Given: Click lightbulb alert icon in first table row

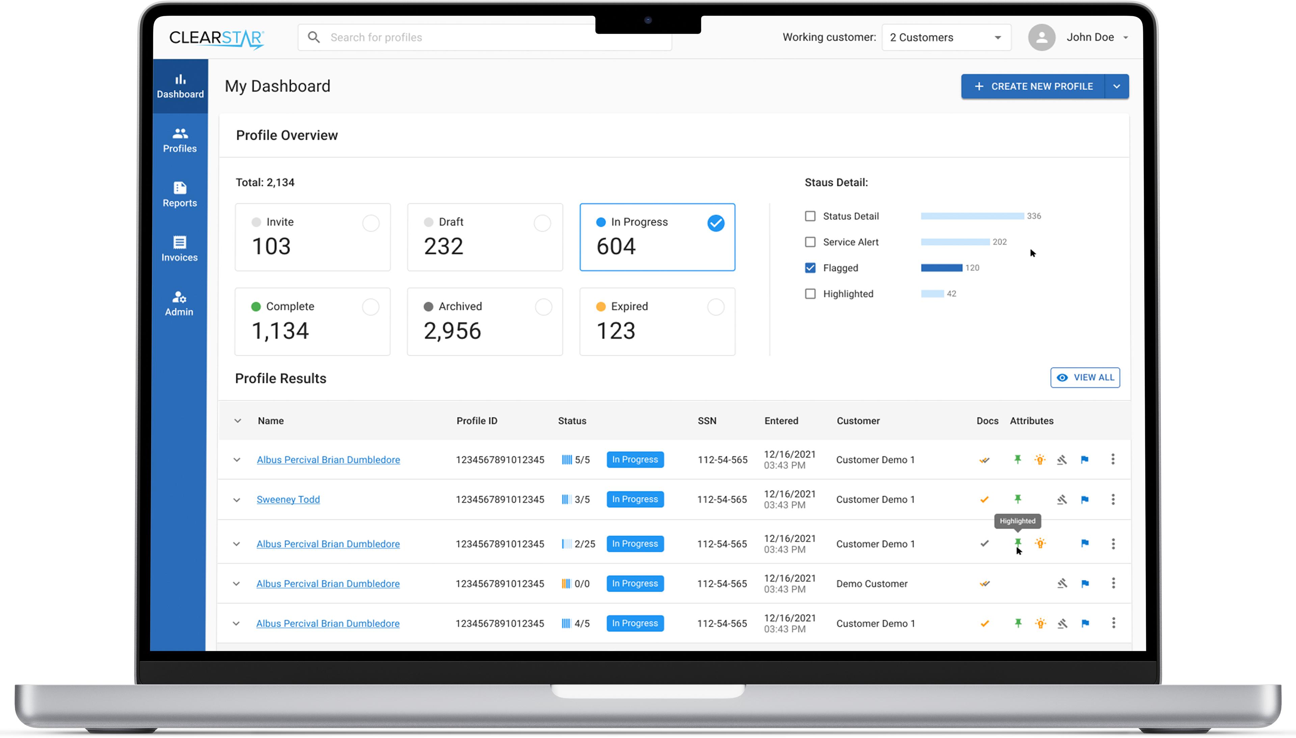Looking at the screenshot, I should point(1040,460).
